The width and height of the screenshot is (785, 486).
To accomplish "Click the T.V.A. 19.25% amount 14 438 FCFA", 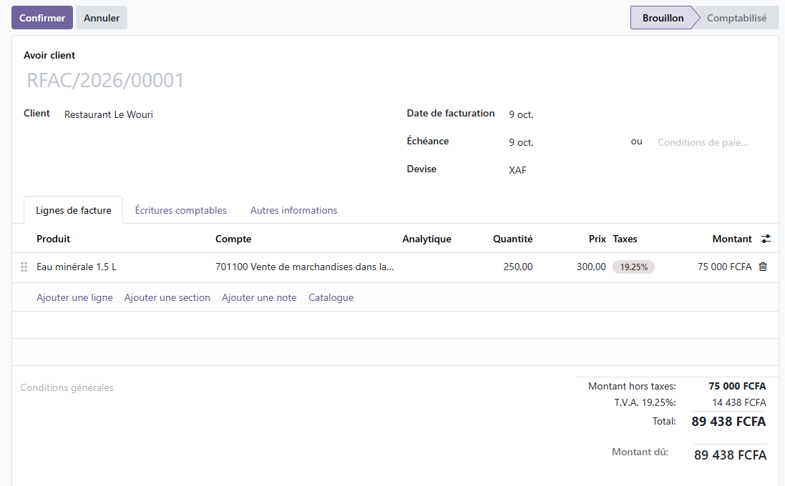I will pyautogui.click(x=739, y=402).
